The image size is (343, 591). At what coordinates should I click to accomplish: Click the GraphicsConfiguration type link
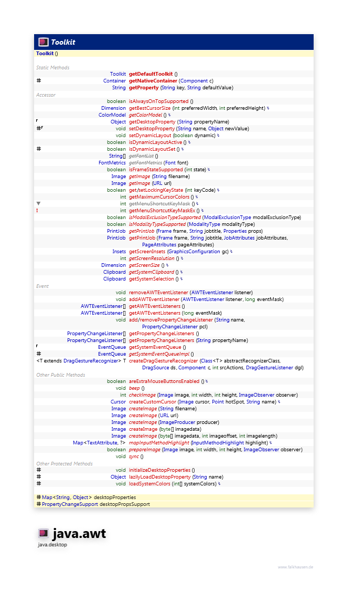point(194,252)
